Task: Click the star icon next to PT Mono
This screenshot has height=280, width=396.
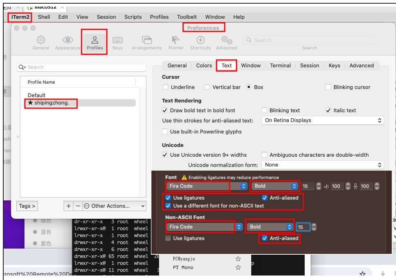Action: tap(238, 267)
